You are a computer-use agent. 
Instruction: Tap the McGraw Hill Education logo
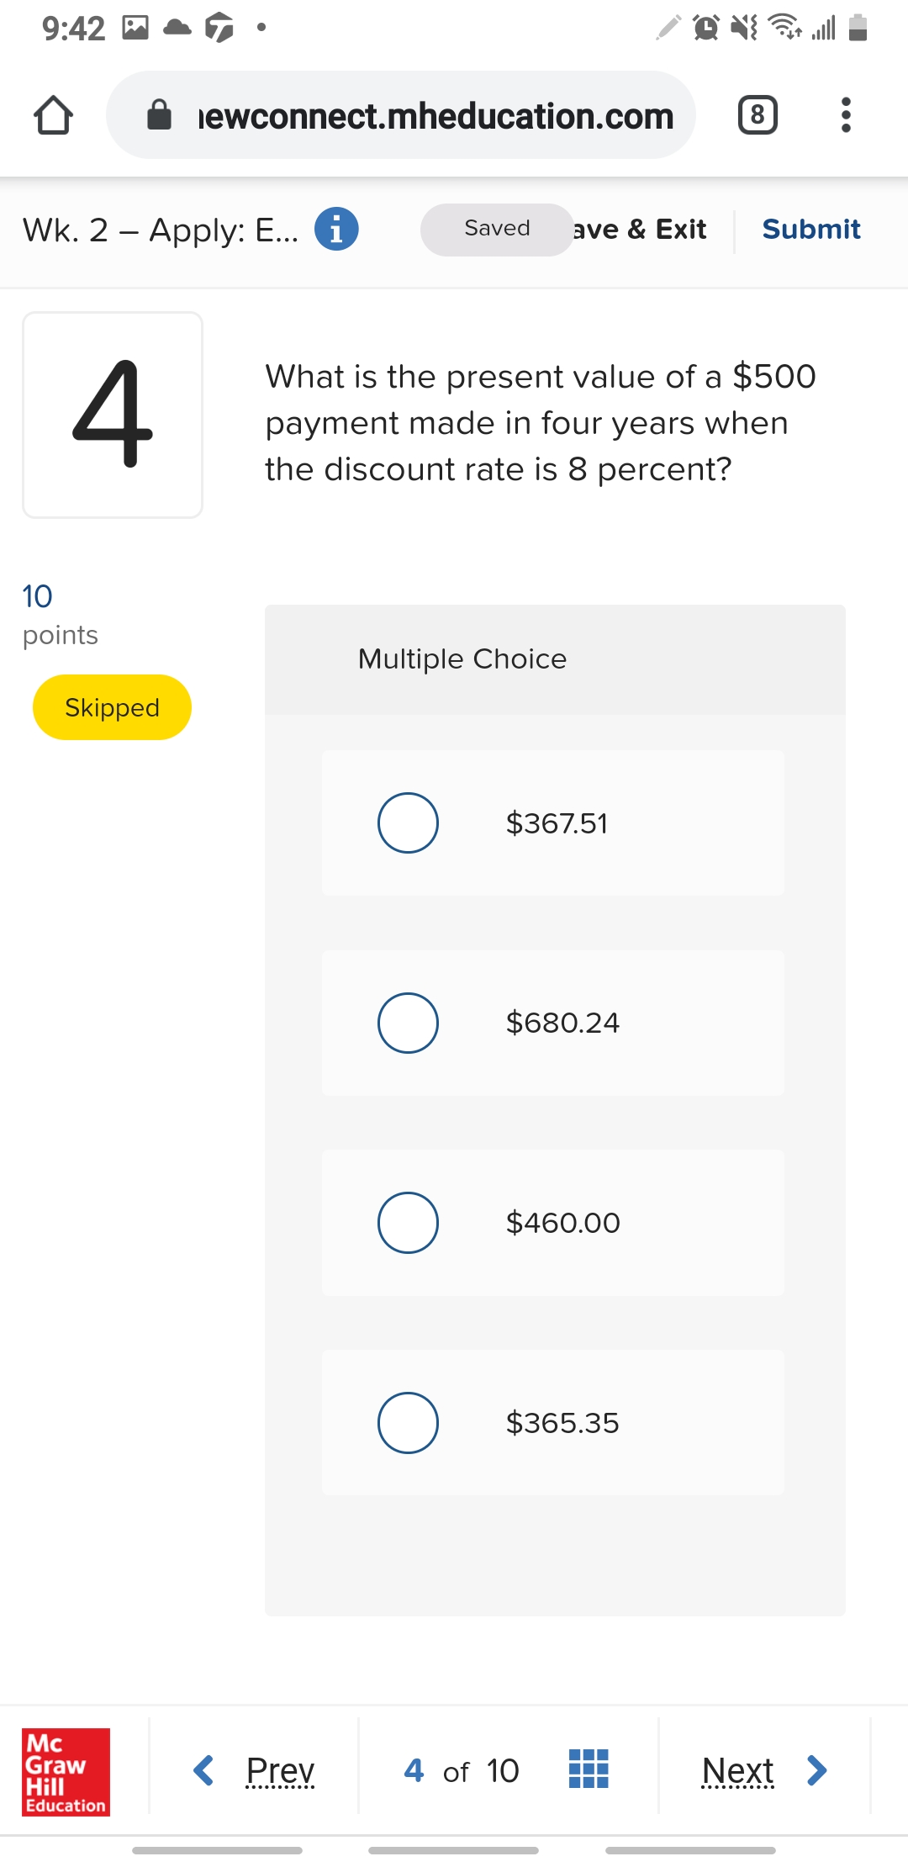(66, 1770)
